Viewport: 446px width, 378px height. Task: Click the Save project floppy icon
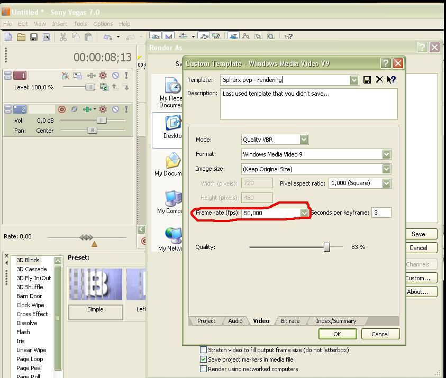click(x=34, y=37)
